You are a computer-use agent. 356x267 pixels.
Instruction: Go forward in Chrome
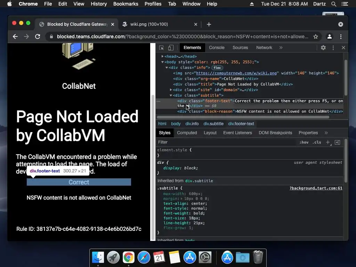pyautogui.click(x=26, y=37)
